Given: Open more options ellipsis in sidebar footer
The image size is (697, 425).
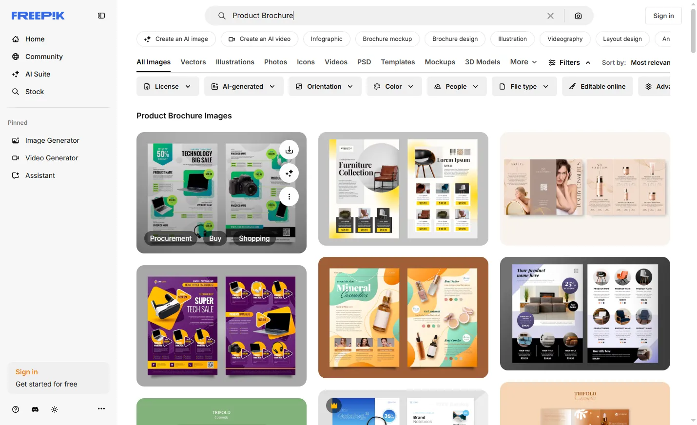Looking at the screenshot, I should (101, 409).
